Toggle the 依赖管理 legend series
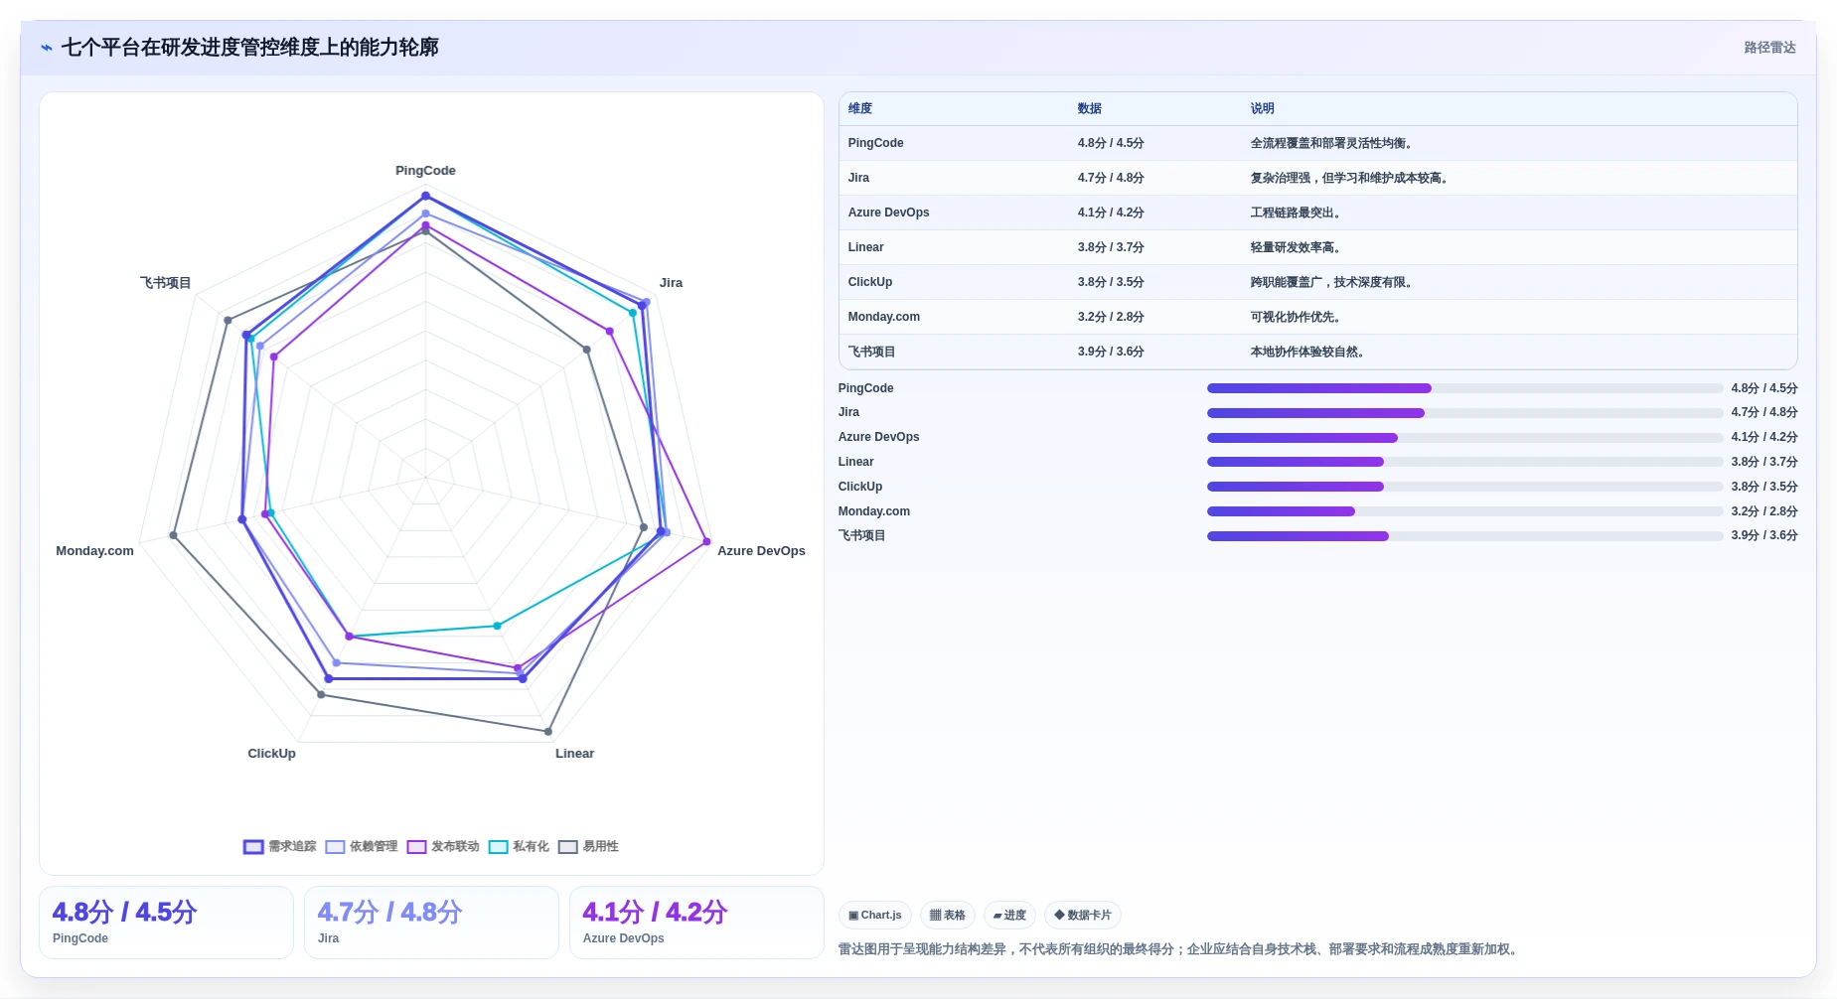1837x999 pixels. 362,847
